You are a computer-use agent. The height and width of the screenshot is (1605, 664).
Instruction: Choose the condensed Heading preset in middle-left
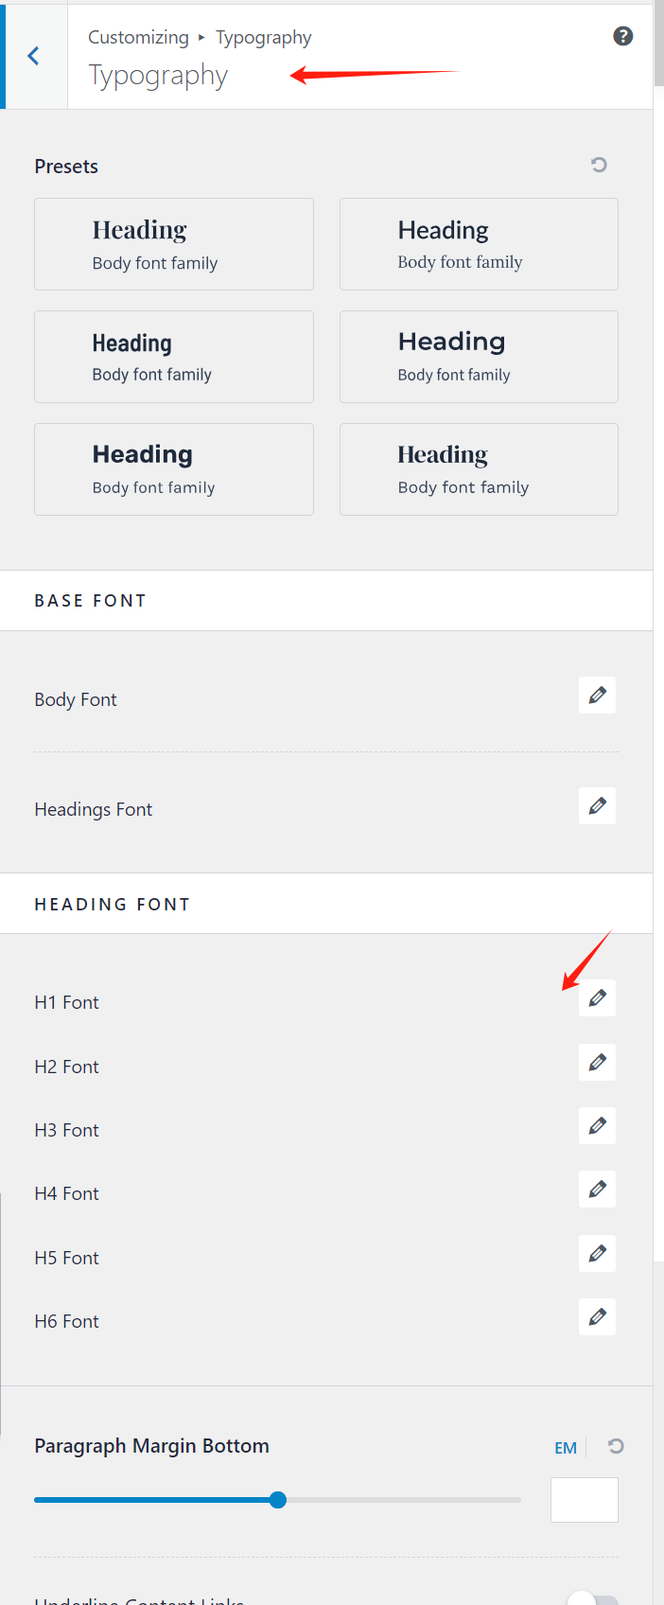[174, 357]
